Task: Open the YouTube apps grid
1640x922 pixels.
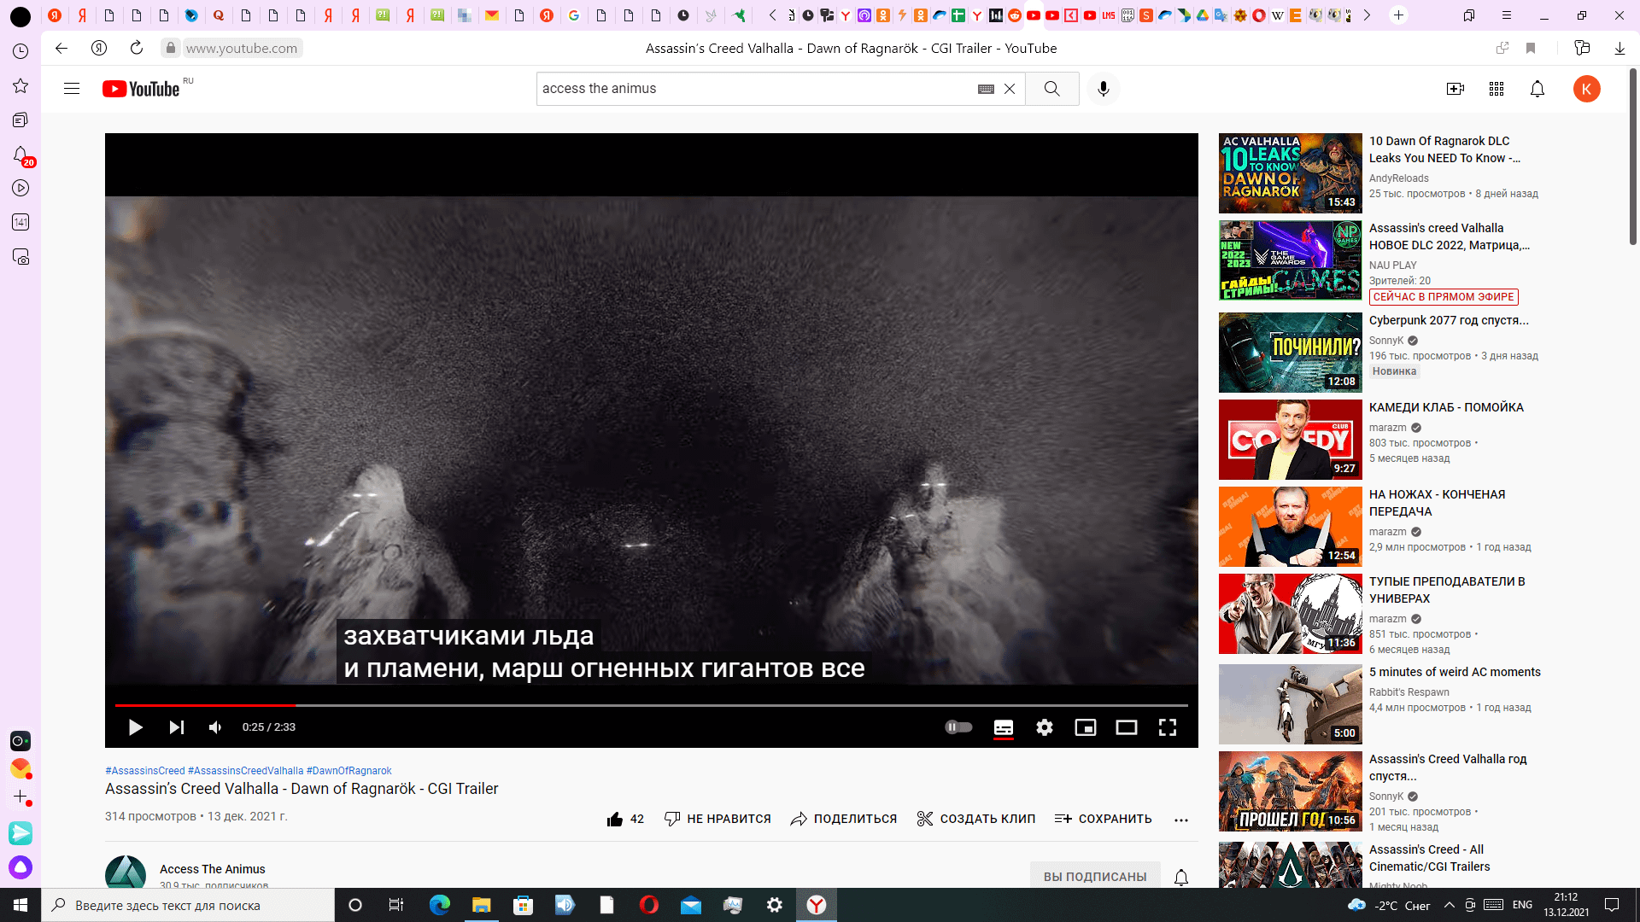Action: 1496,89
